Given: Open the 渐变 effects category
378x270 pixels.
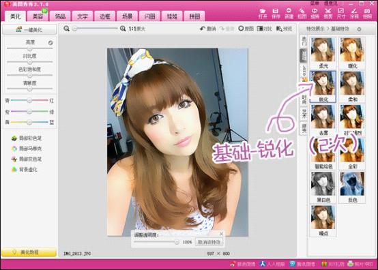Looking at the screenshot, I should coord(304,128).
